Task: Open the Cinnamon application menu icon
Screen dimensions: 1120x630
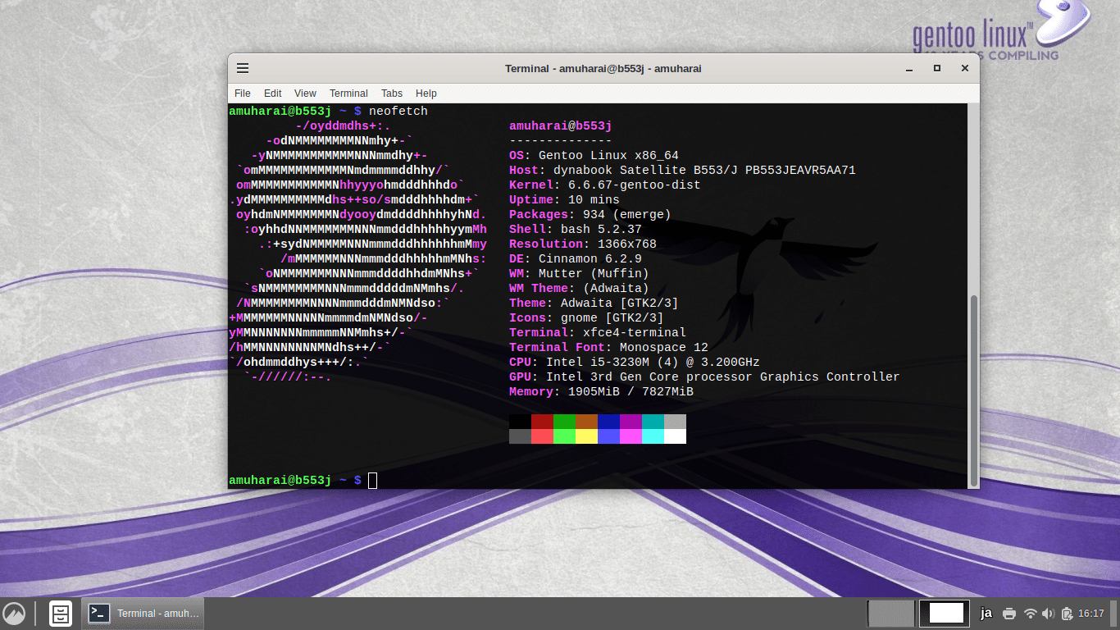Action: 14,613
